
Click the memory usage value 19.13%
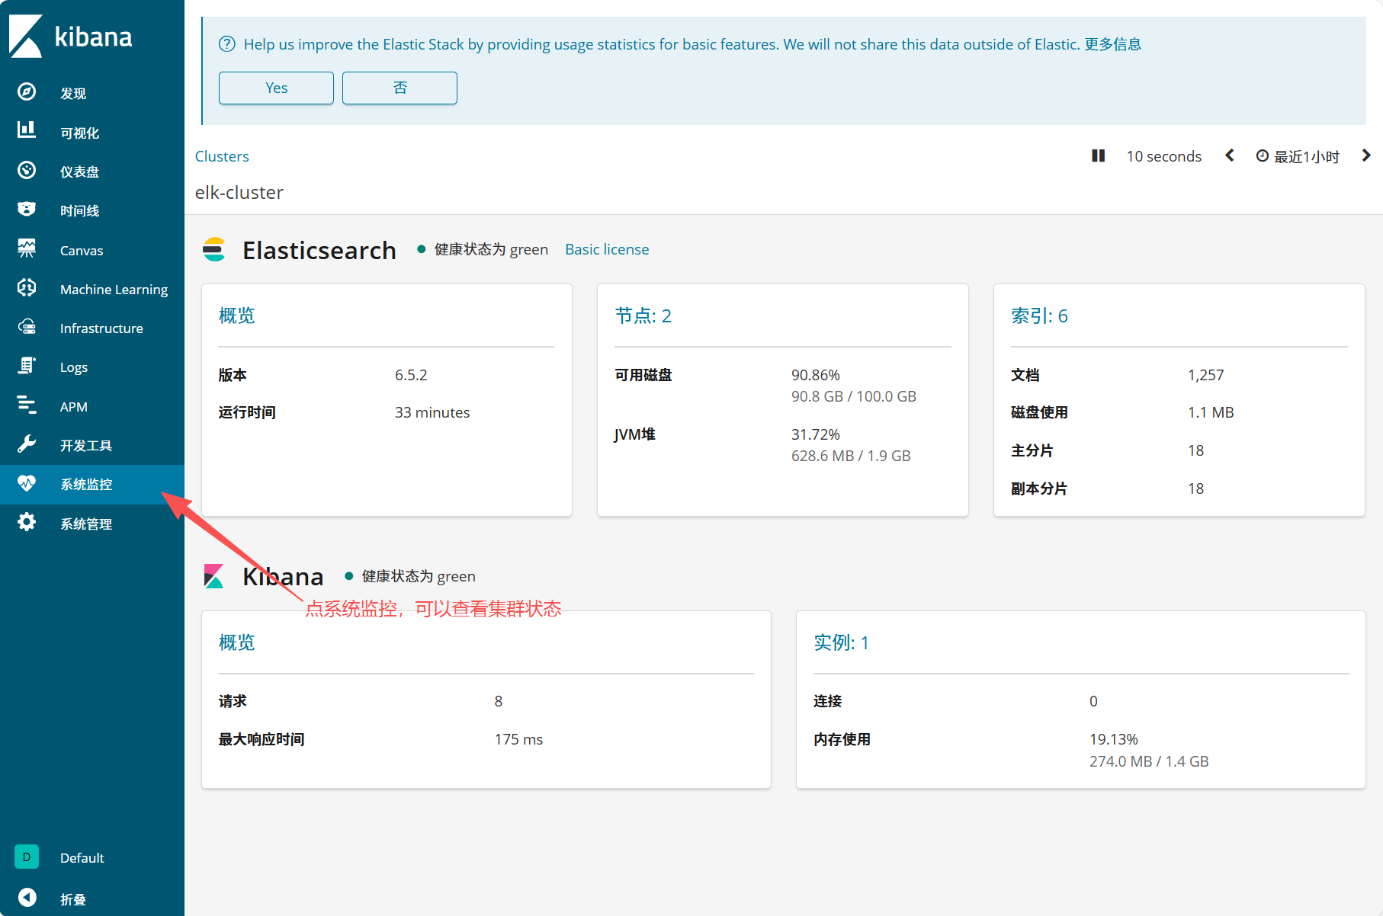1114,739
